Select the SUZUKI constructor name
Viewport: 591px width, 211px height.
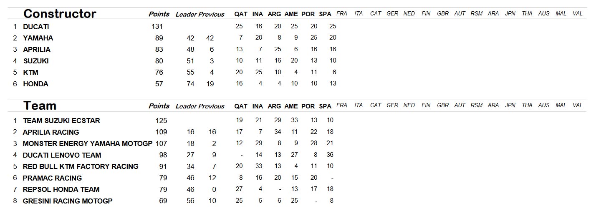coord(36,61)
